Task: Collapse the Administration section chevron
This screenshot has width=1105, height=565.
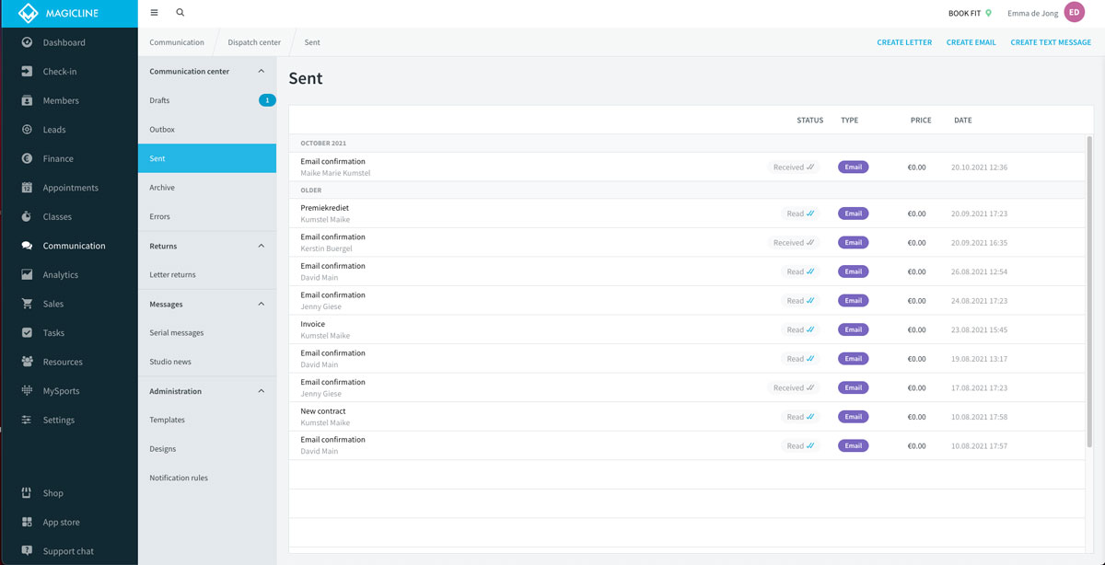Action: pos(261,391)
